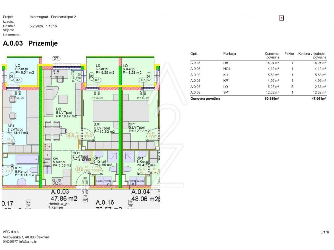Click the Faktor column header
334x250 pixels.
pos(289,54)
